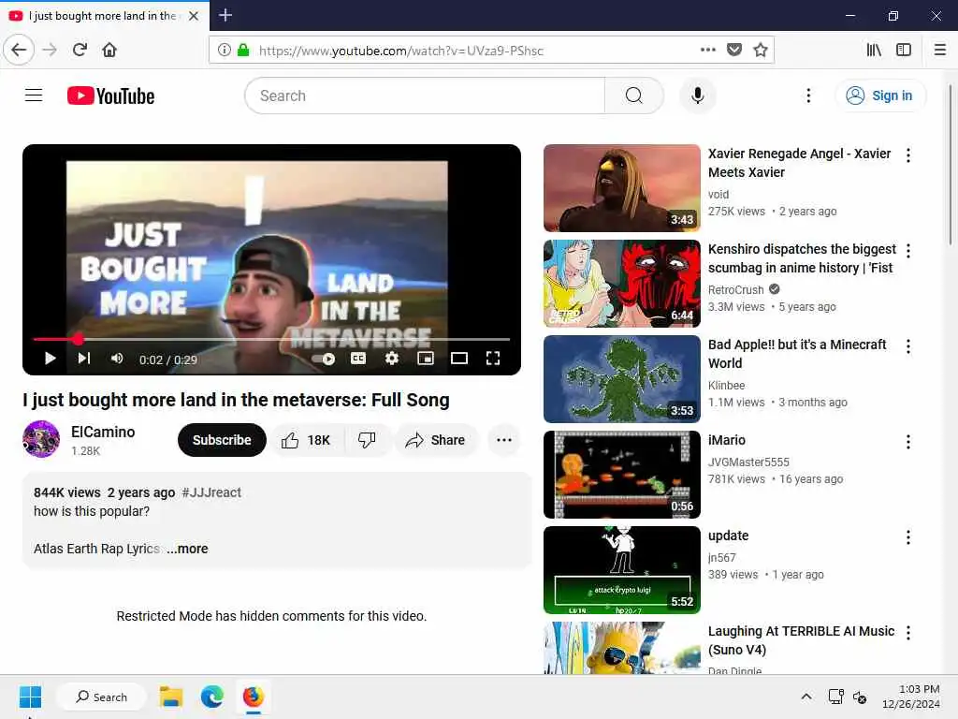Open options for Laughing At TERRIBLE AI video

pyautogui.click(x=908, y=633)
